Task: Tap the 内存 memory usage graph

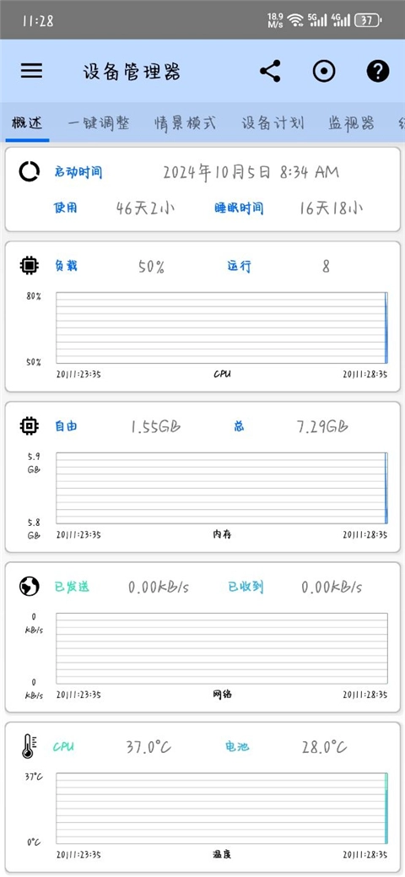Action: coord(222,488)
